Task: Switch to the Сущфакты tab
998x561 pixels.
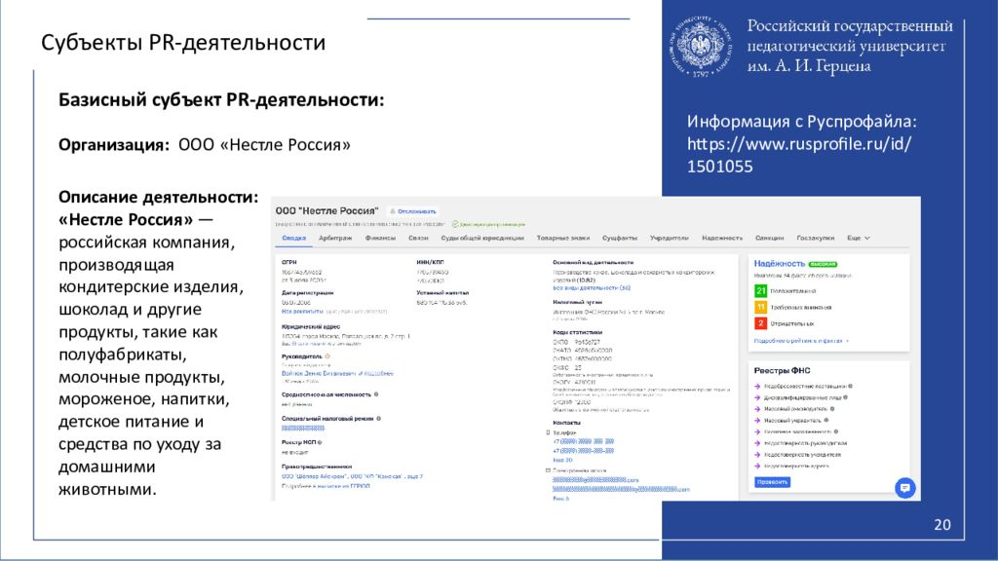Action: 619,238
